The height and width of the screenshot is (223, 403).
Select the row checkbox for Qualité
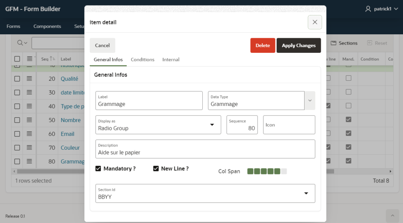[17, 78]
